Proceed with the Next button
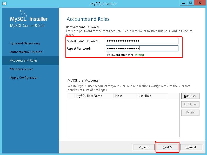This screenshot has height=155, width=207. pyautogui.click(x=168, y=147)
